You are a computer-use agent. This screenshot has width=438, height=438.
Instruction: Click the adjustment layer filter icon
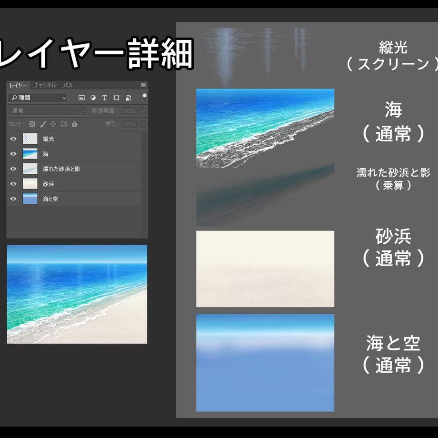(x=93, y=98)
